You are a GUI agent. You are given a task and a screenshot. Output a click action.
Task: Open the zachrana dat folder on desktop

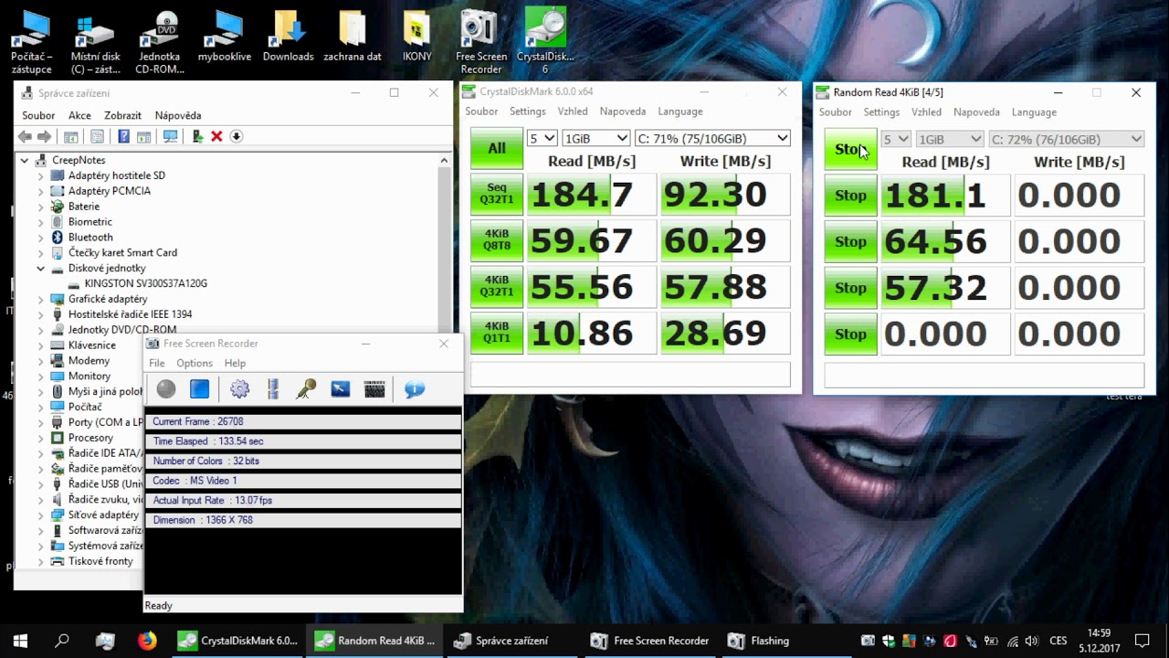point(353,37)
